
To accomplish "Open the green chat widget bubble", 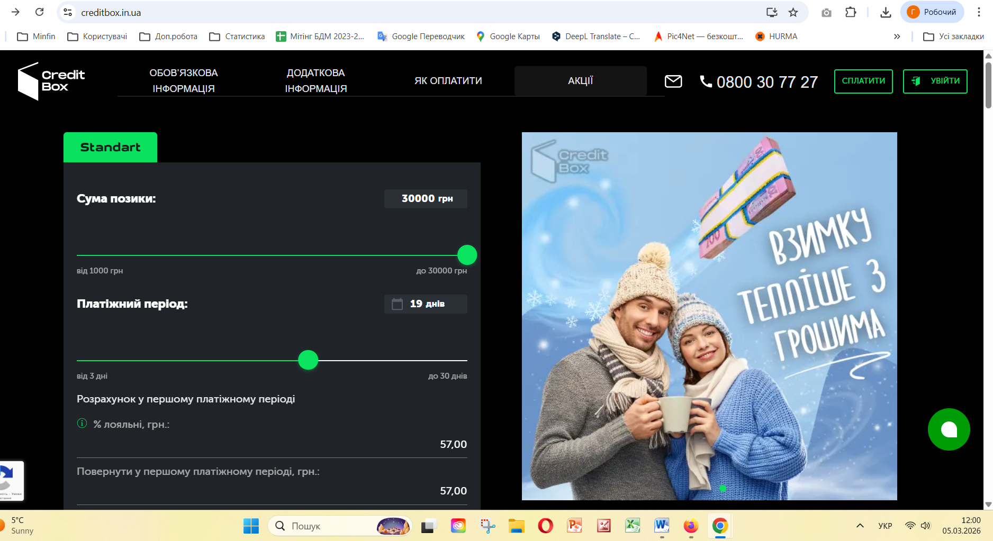I will [x=949, y=429].
